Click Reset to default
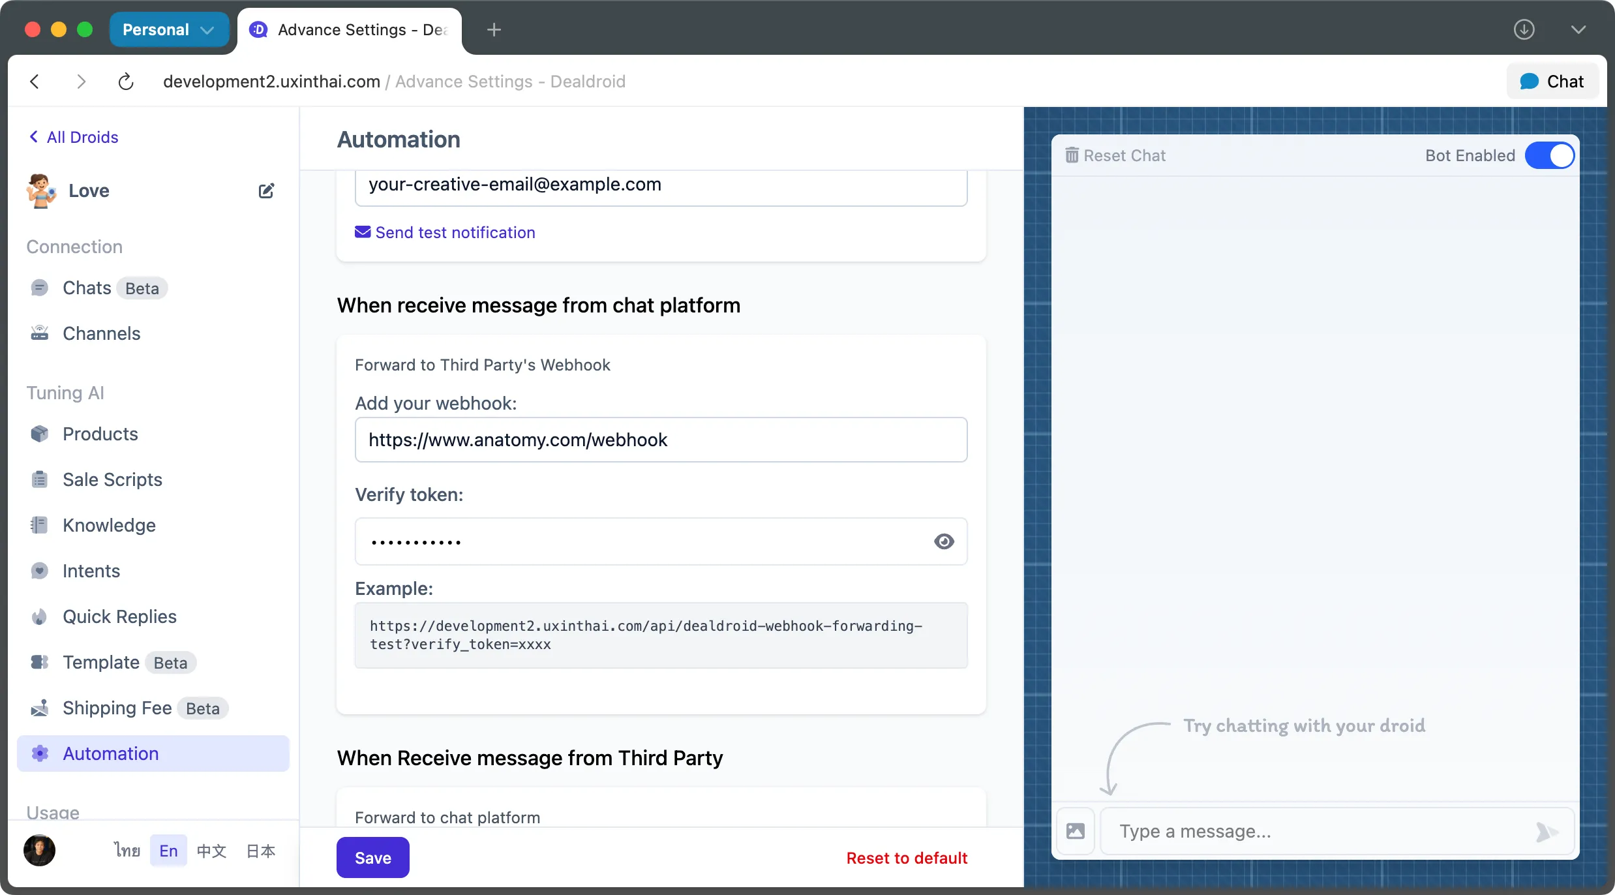The image size is (1615, 895). [907, 857]
